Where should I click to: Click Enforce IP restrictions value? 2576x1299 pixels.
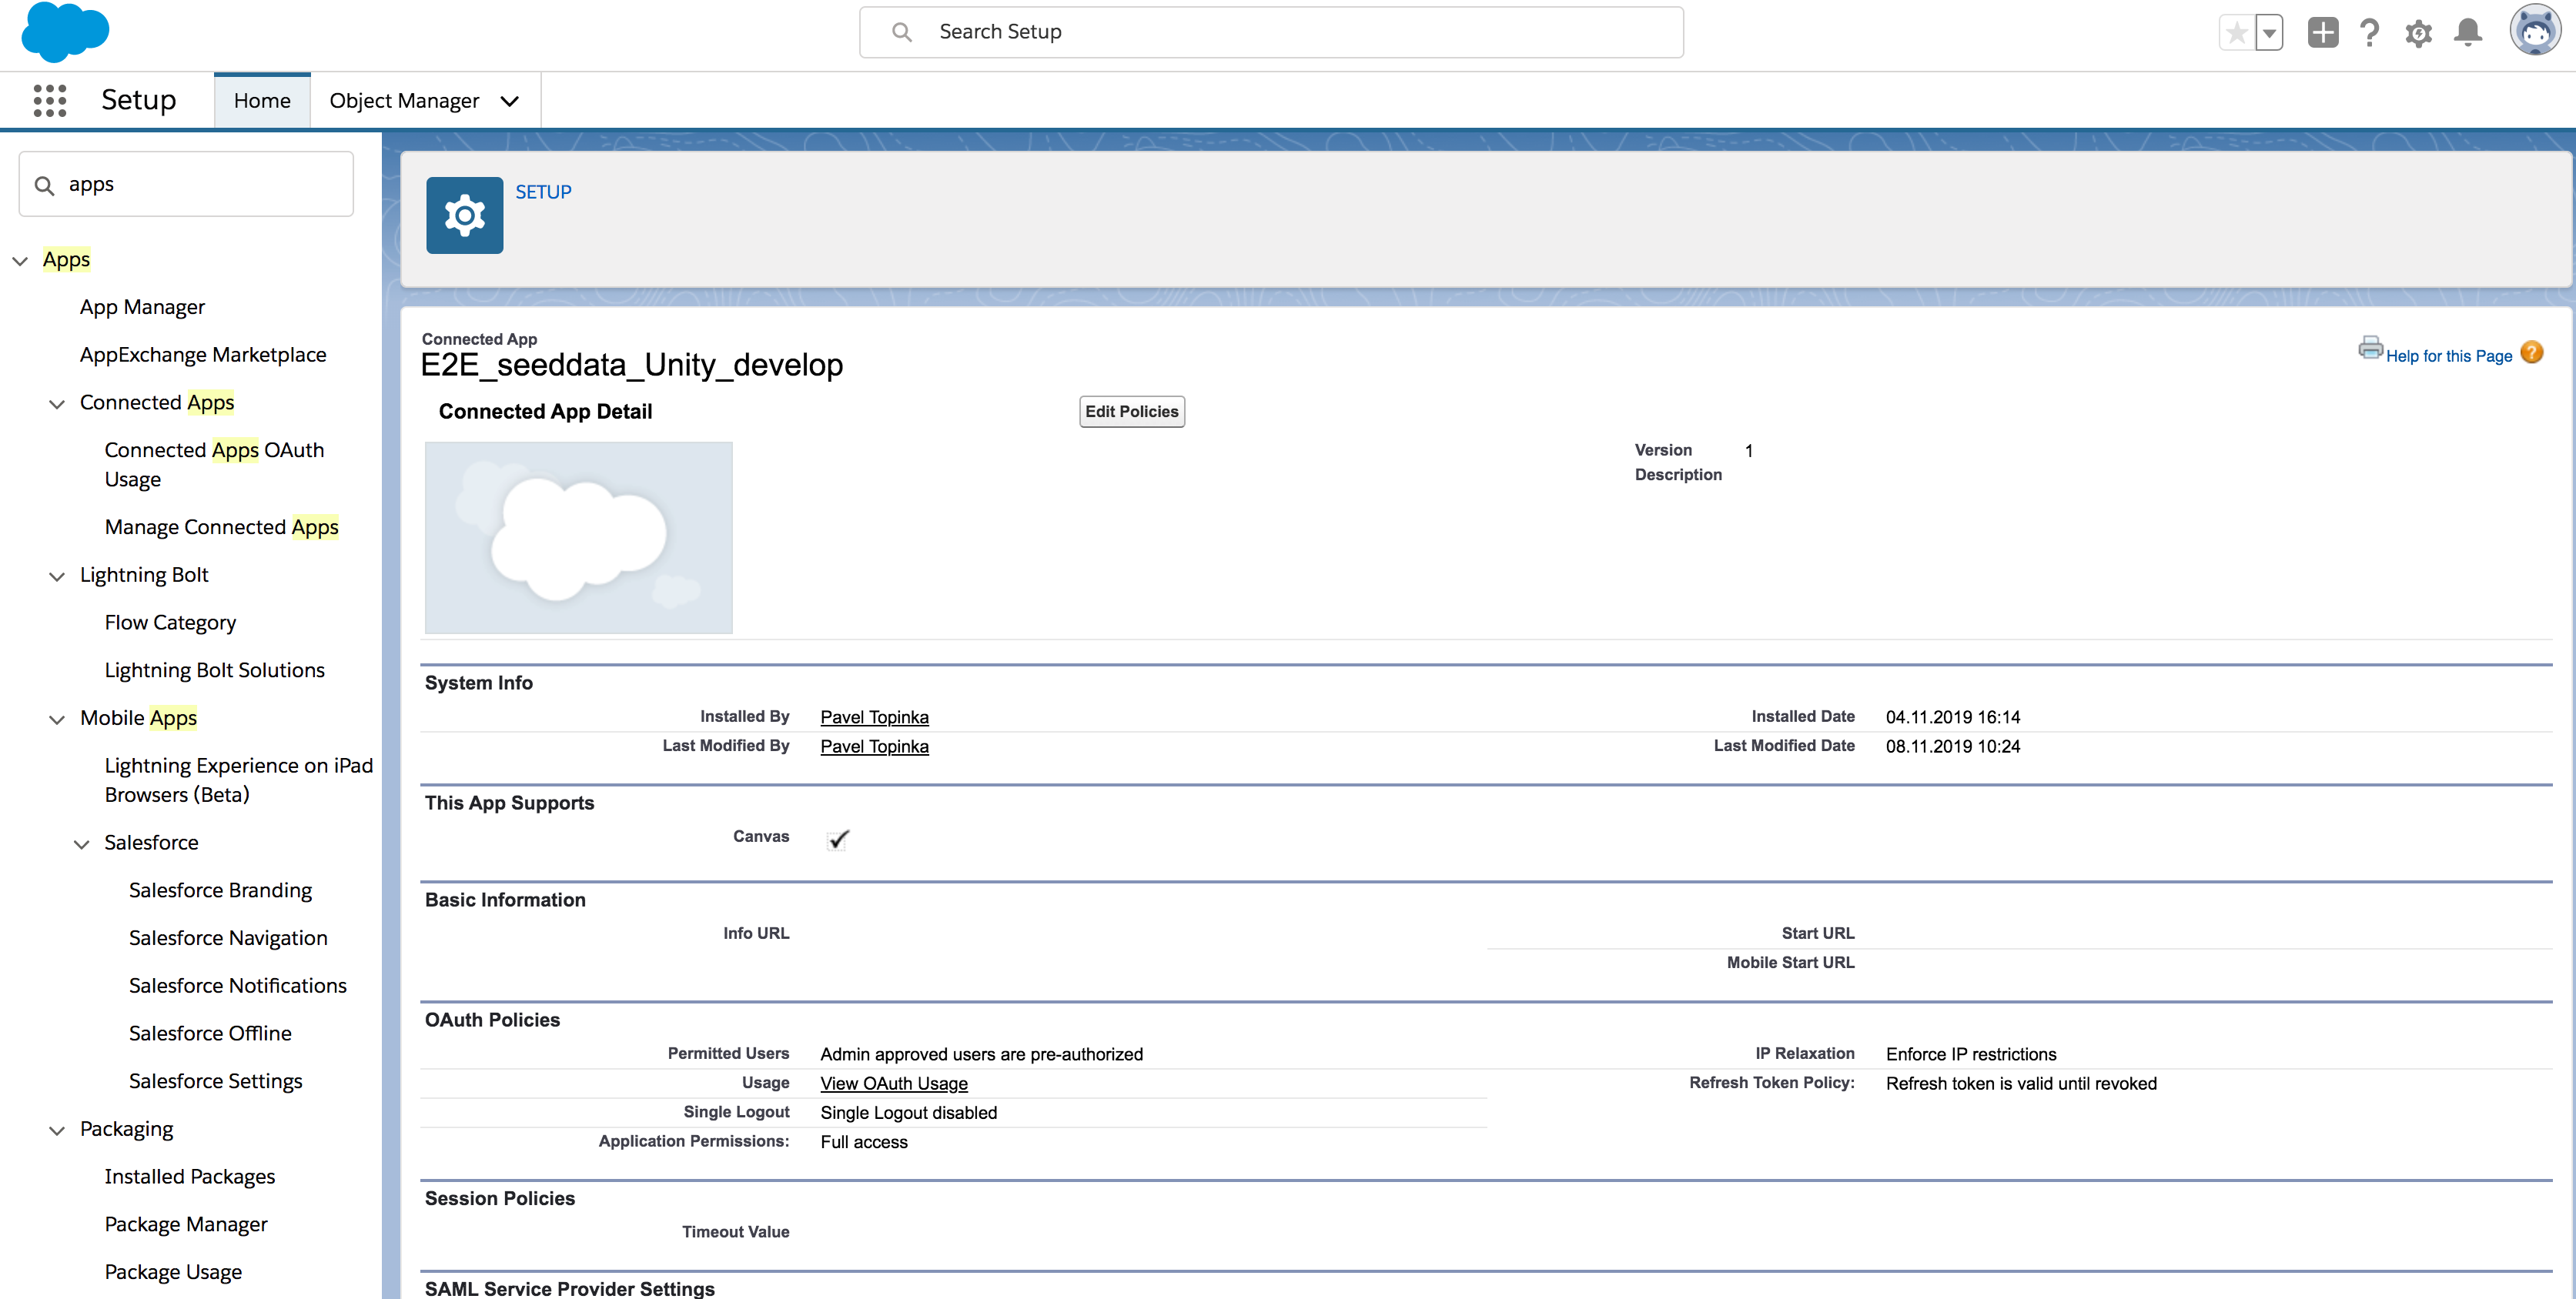point(1970,1054)
